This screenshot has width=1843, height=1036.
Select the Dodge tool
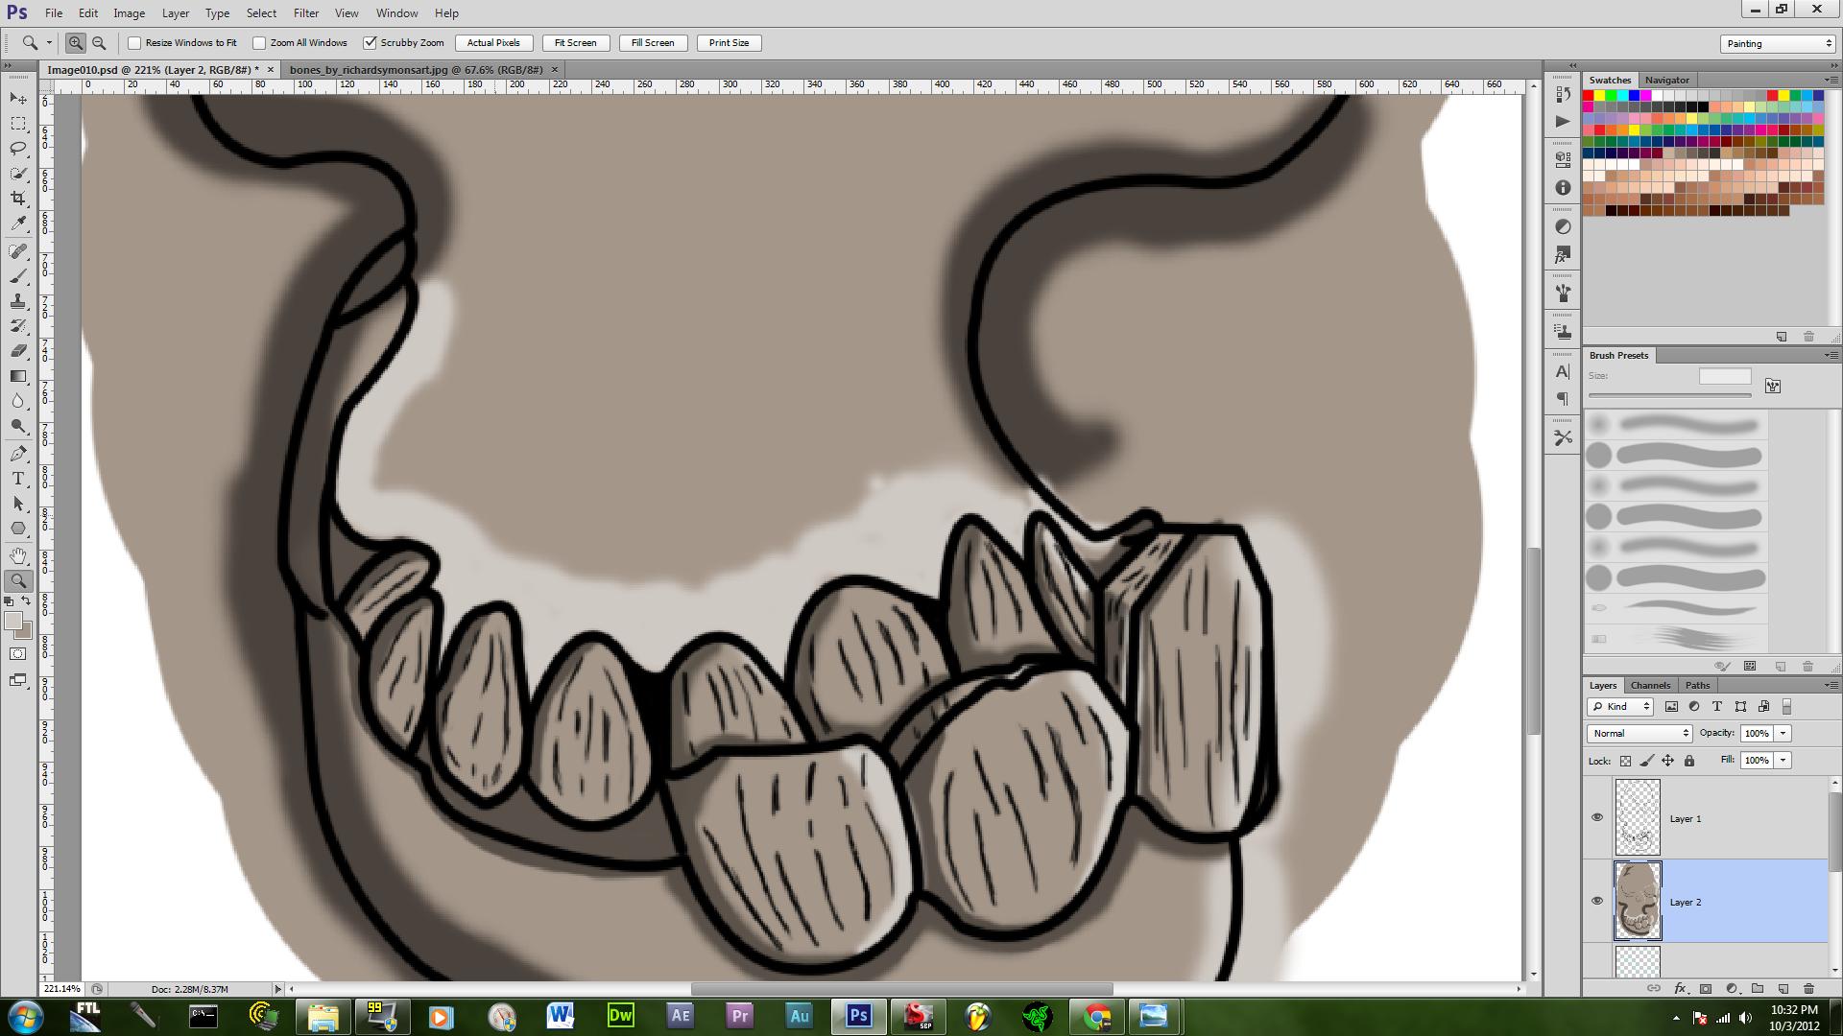point(18,426)
